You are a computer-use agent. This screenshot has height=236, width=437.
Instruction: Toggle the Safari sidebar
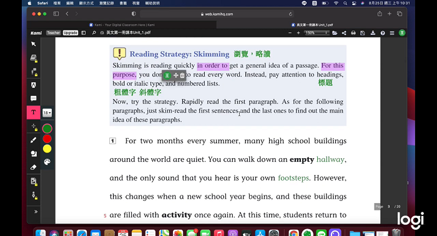(56, 14)
